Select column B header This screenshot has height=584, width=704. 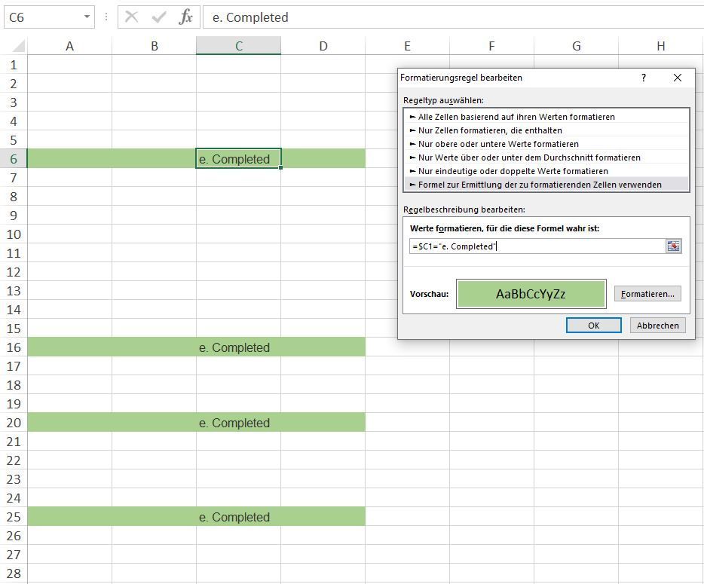click(x=154, y=46)
